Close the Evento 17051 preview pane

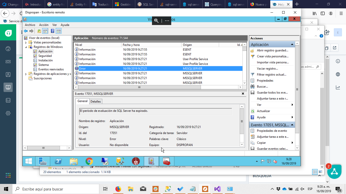tap(243, 94)
